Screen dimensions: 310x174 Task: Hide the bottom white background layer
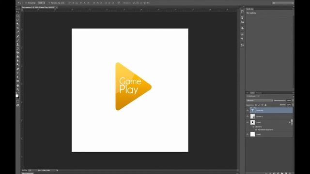click(x=248, y=134)
